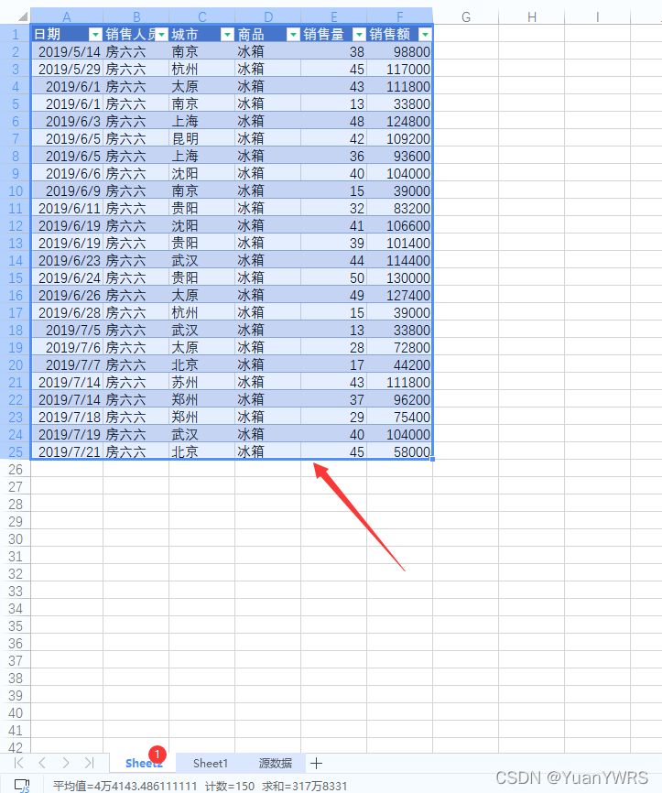Switch to the Sheet1 tab
Viewport: 662px width, 793px height.
[x=211, y=763]
